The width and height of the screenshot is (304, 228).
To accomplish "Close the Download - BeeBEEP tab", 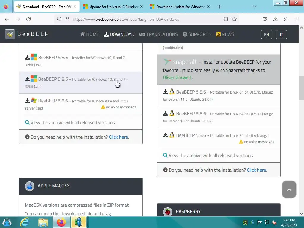I will [x=75, y=7].
